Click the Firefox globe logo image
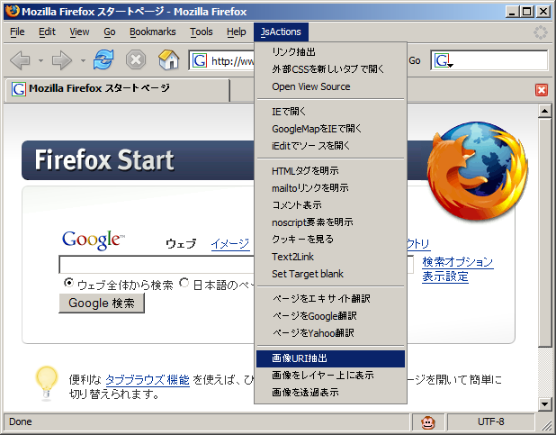This screenshot has height=435, width=556. 478,170
